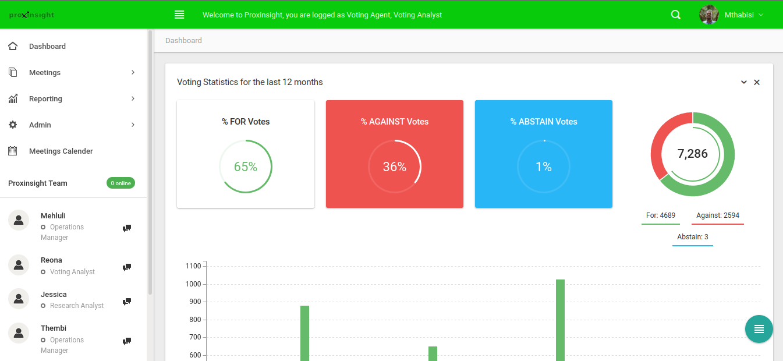Screen dimensions: 783x361
Task: Open chat with Mehluli
Action: point(126,228)
